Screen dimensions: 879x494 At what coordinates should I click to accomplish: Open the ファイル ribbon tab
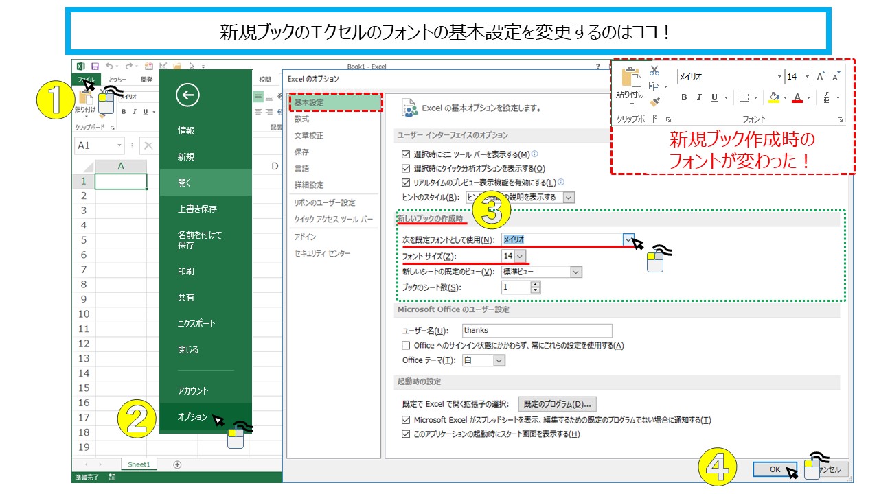(x=86, y=80)
